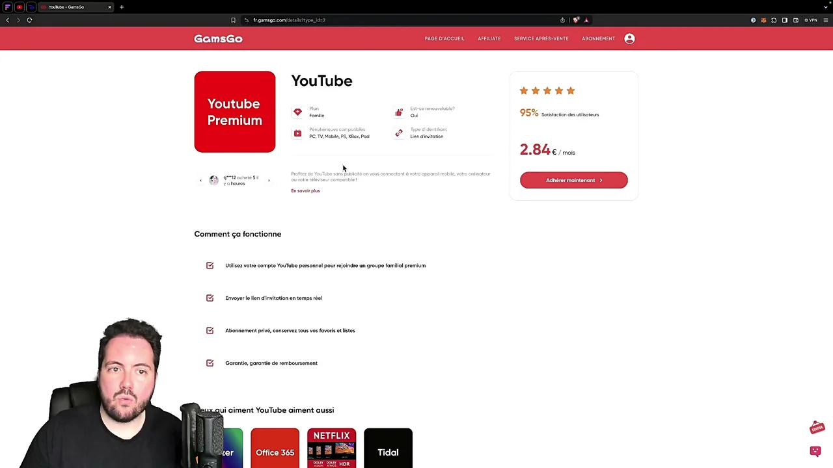This screenshot has height=468, width=833.
Task: Open the browser hamburger menu
Action: click(826, 20)
